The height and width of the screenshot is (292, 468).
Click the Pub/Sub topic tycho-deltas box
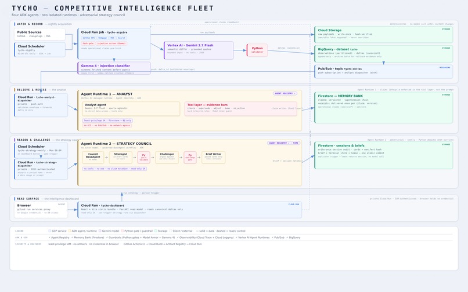pos(384,71)
